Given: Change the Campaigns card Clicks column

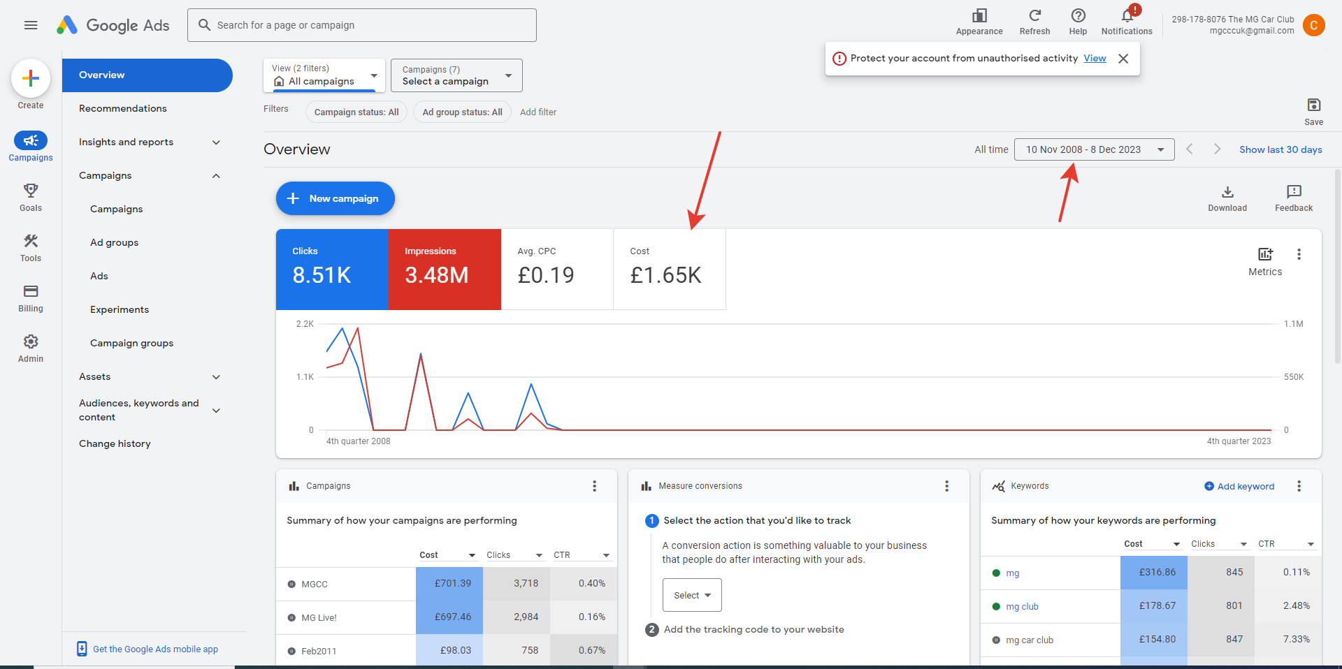Looking at the screenshot, I should 514,555.
